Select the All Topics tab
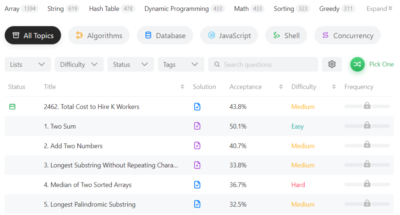This screenshot has height=215, width=400. point(33,35)
